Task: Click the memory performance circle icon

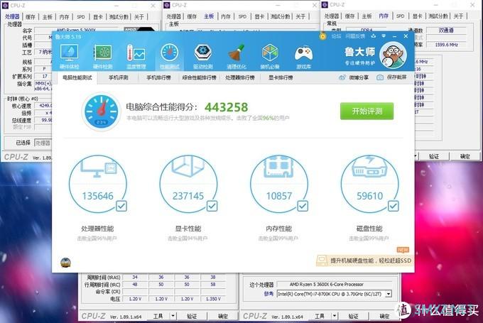Action: coord(278,184)
